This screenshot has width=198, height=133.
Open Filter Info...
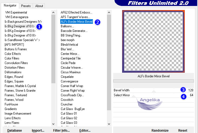[62, 130]
